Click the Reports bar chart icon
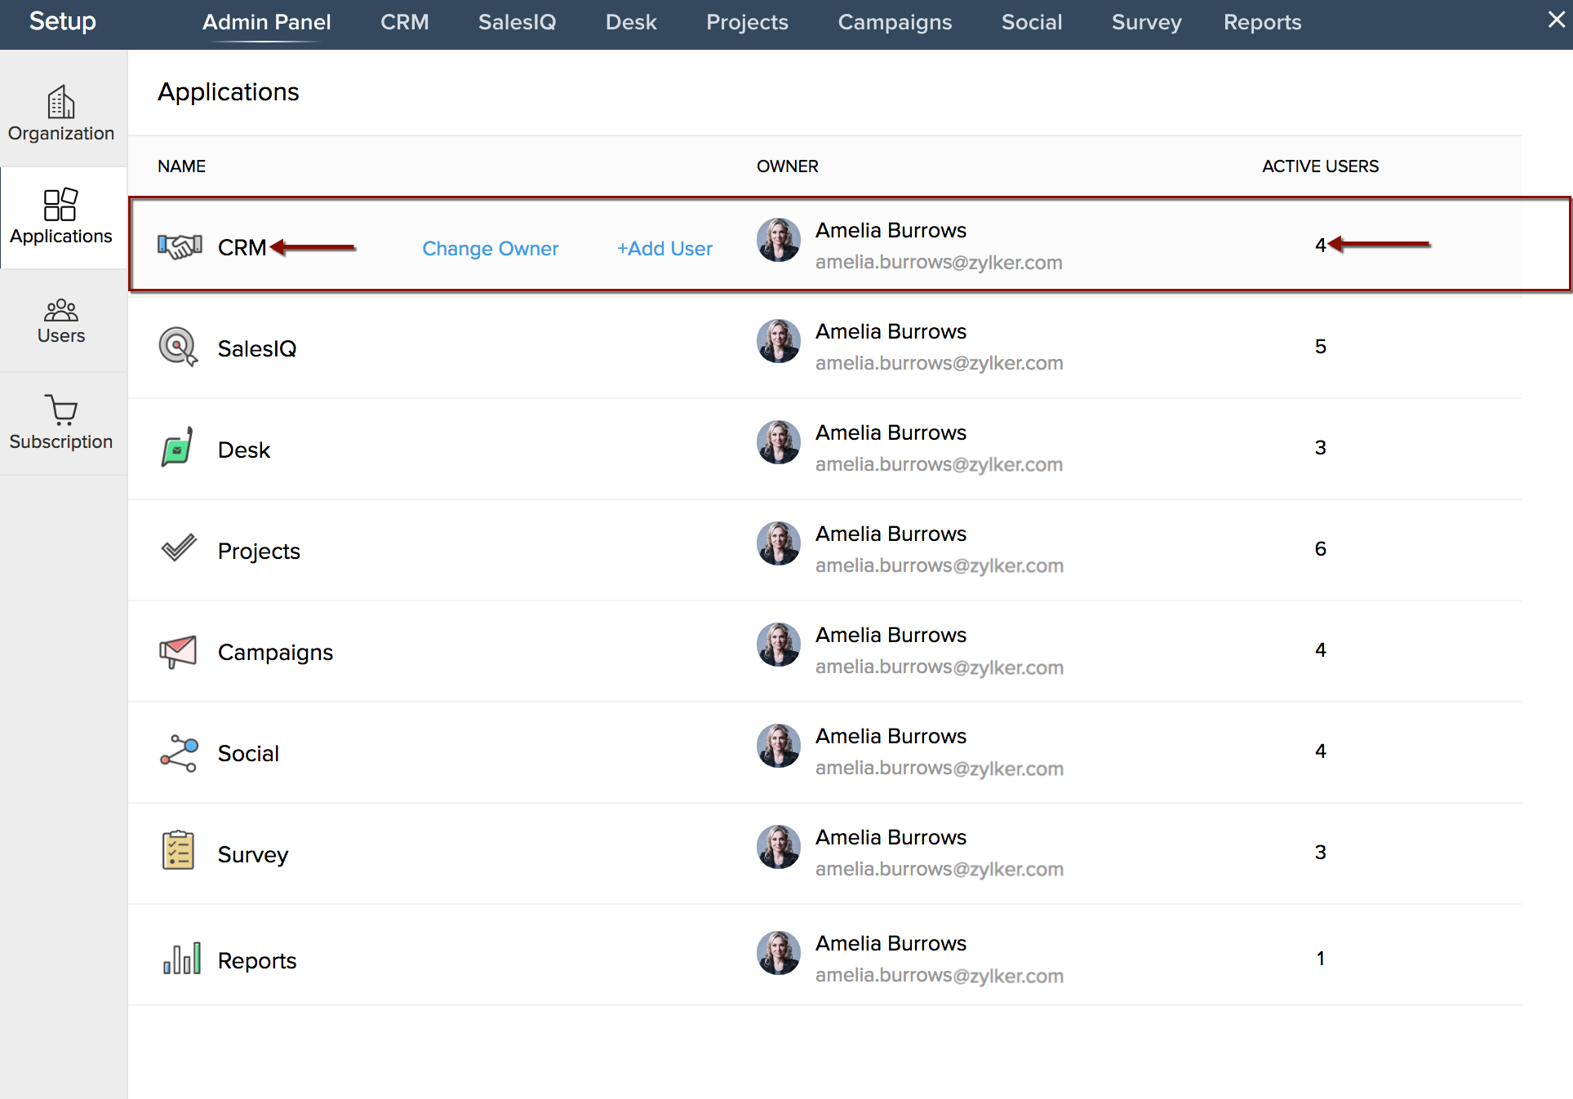Viewport: 1573px width, 1099px height. click(x=181, y=959)
